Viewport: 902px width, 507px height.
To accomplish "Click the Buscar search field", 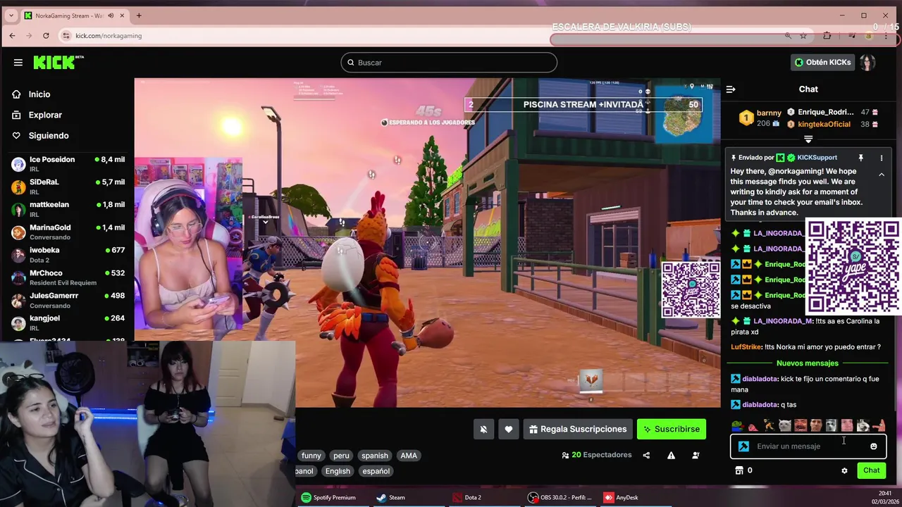I will [x=449, y=63].
